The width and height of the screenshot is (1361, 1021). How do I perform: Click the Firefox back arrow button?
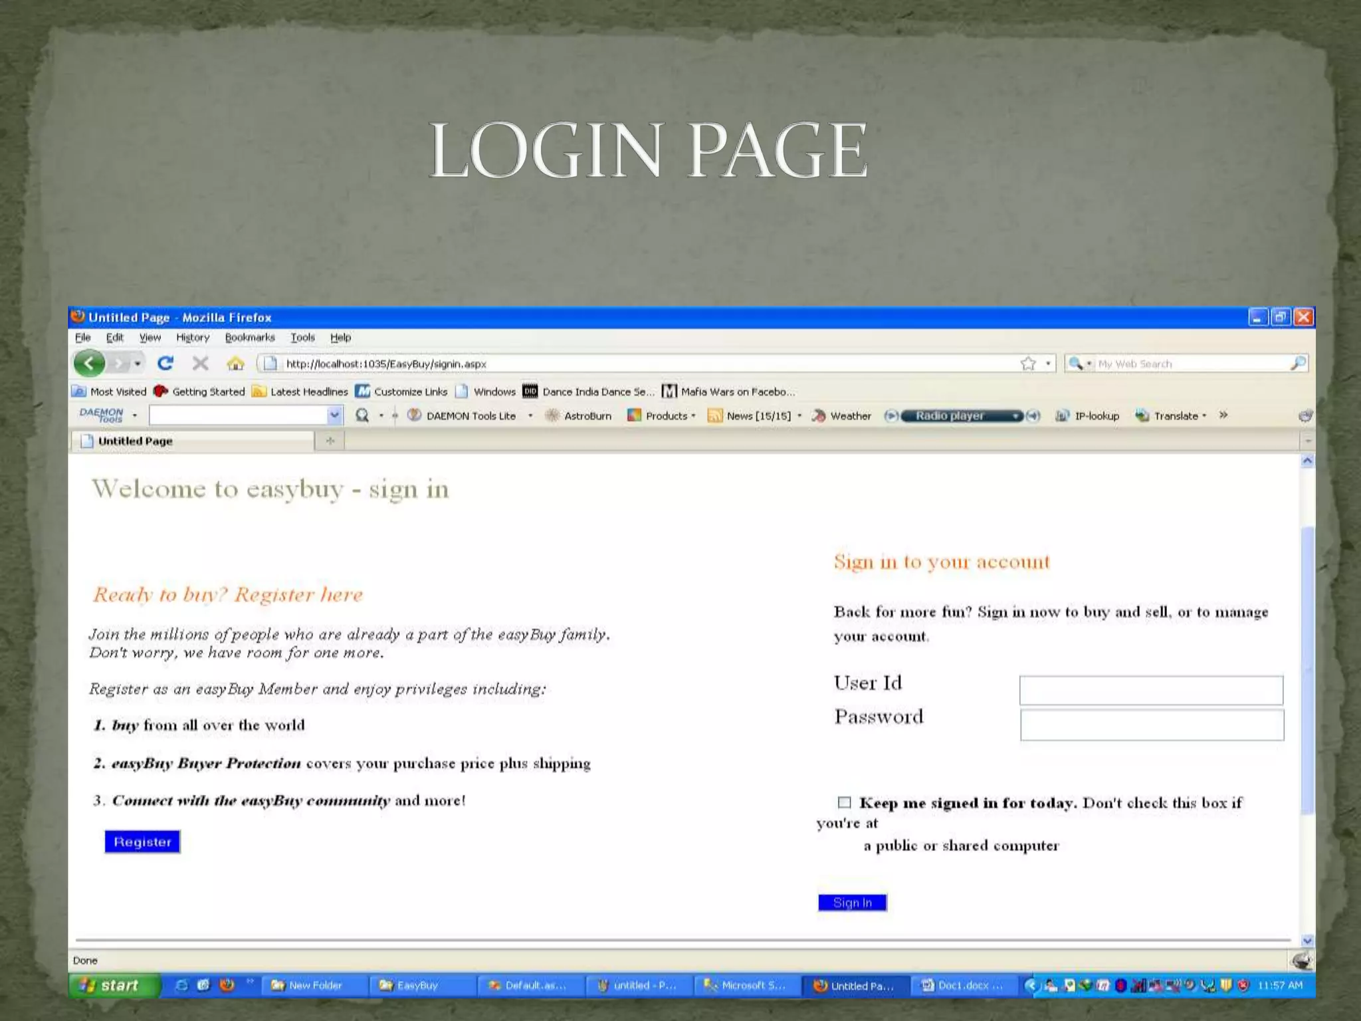point(89,364)
